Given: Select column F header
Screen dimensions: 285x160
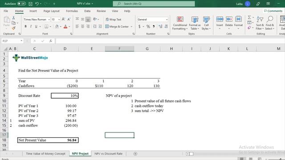Looking at the screenshot, I should pos(119,48).
